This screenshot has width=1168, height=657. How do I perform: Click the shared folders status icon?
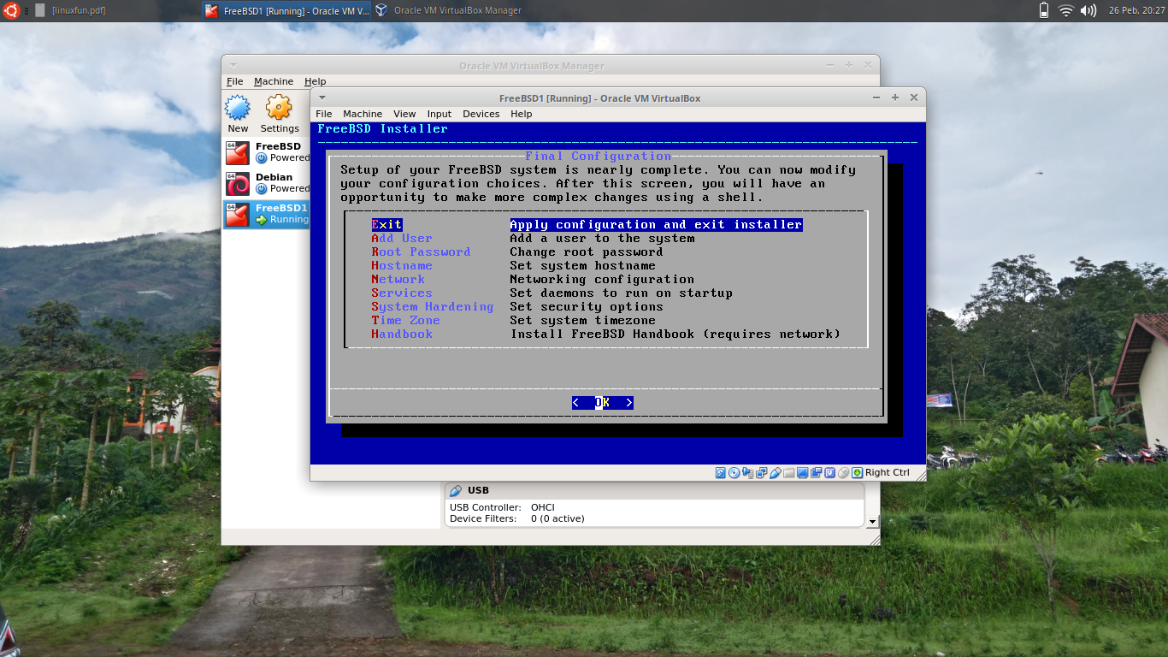(x=789, y=472)
